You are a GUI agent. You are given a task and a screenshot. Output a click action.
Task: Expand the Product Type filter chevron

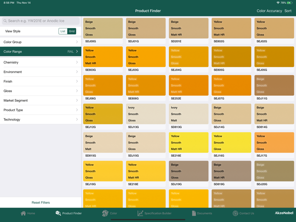coord(77,110)
